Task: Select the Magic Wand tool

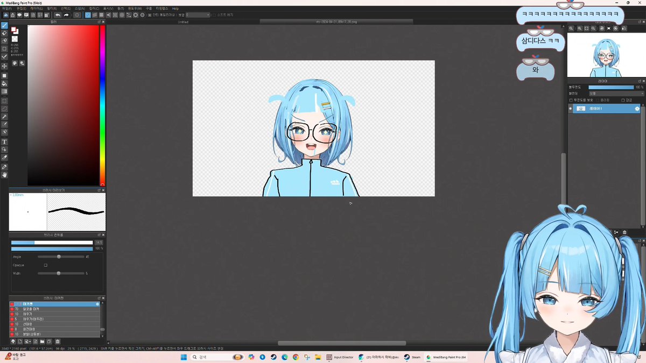Action: [x=4, y=117]
